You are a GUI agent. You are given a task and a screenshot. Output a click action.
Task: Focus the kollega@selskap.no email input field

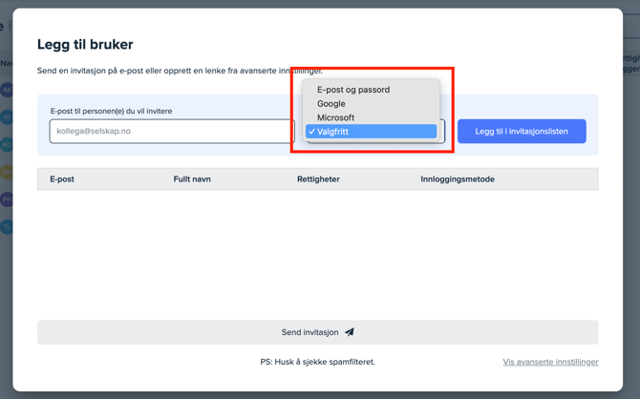coord(172,131)
